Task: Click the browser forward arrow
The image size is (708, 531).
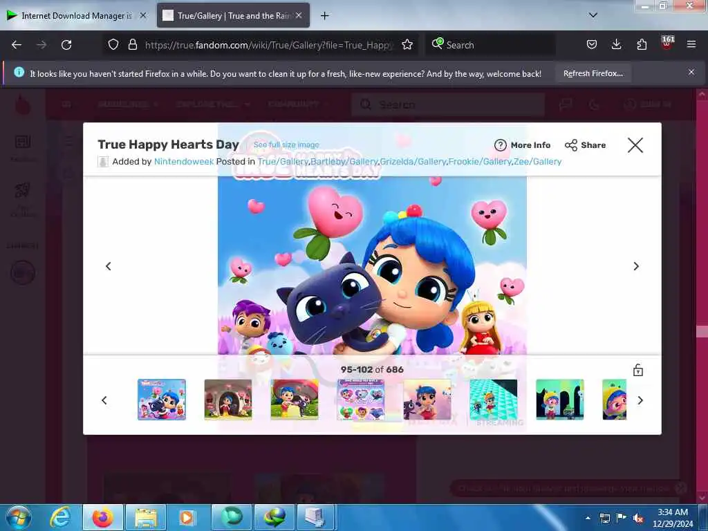Action: [41, 45]
